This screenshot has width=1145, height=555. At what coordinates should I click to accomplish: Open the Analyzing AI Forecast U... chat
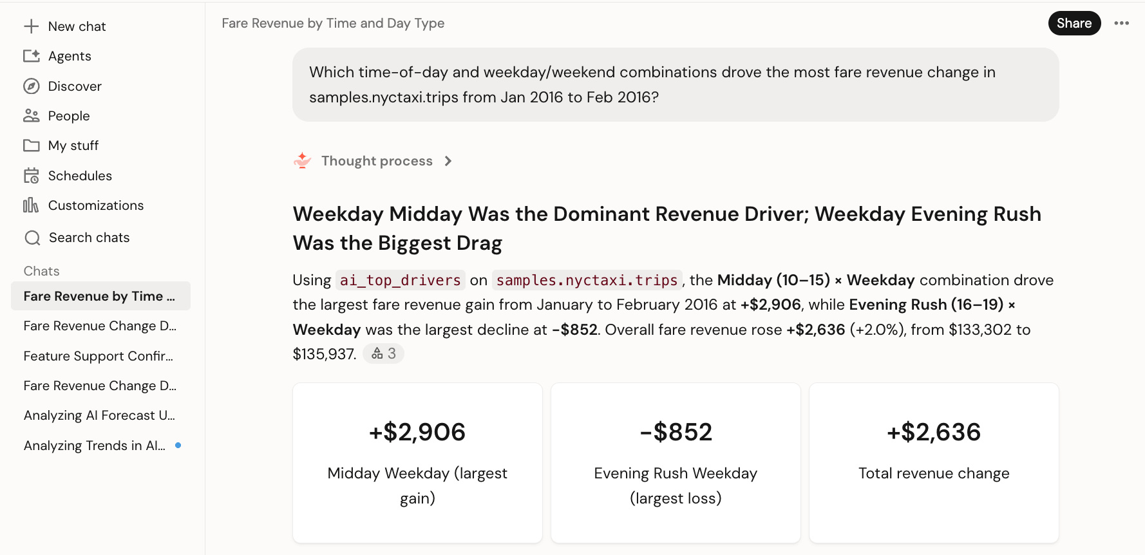pos(100,415)
